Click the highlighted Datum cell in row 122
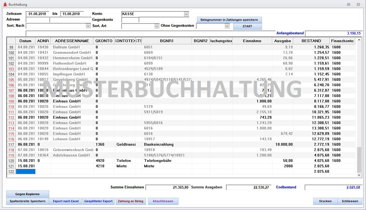The image size is (366, 210). pos(26,171)
